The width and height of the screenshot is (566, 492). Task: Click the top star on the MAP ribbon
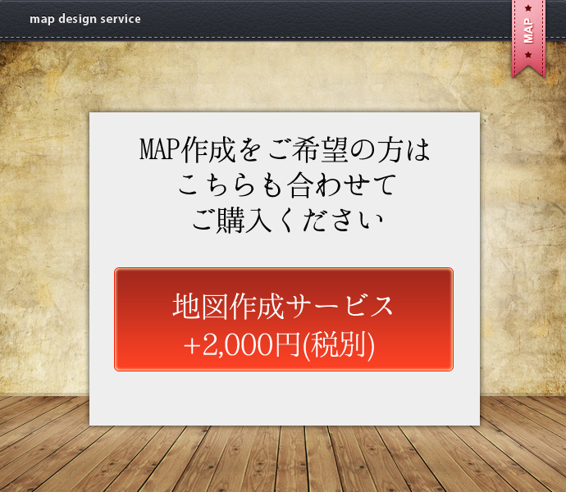click(x=528, y=9)
